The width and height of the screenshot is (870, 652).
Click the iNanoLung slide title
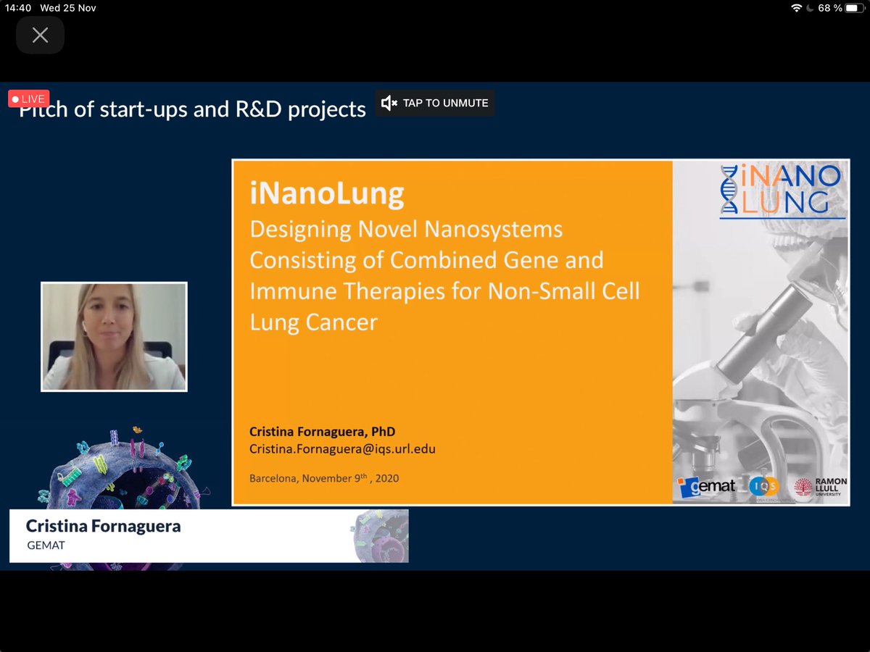pos(326,193)
